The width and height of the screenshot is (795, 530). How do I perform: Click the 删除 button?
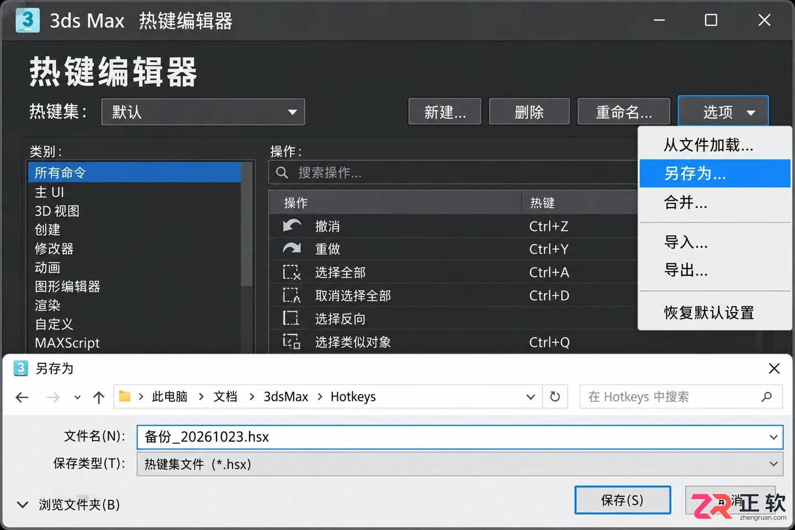pos(529,112)
